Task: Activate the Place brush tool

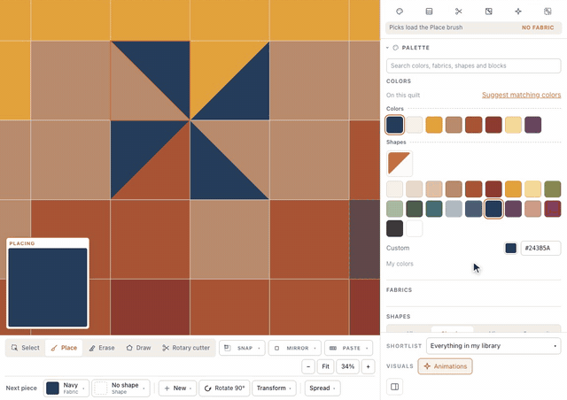Action: (64, 348)
